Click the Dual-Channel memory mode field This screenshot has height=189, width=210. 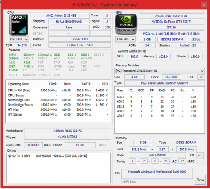pyautogui.click(x=157, y=155)
